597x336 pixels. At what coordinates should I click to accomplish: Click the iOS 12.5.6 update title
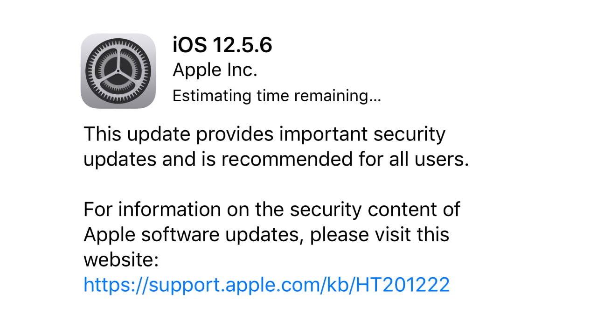click(222, 45)
